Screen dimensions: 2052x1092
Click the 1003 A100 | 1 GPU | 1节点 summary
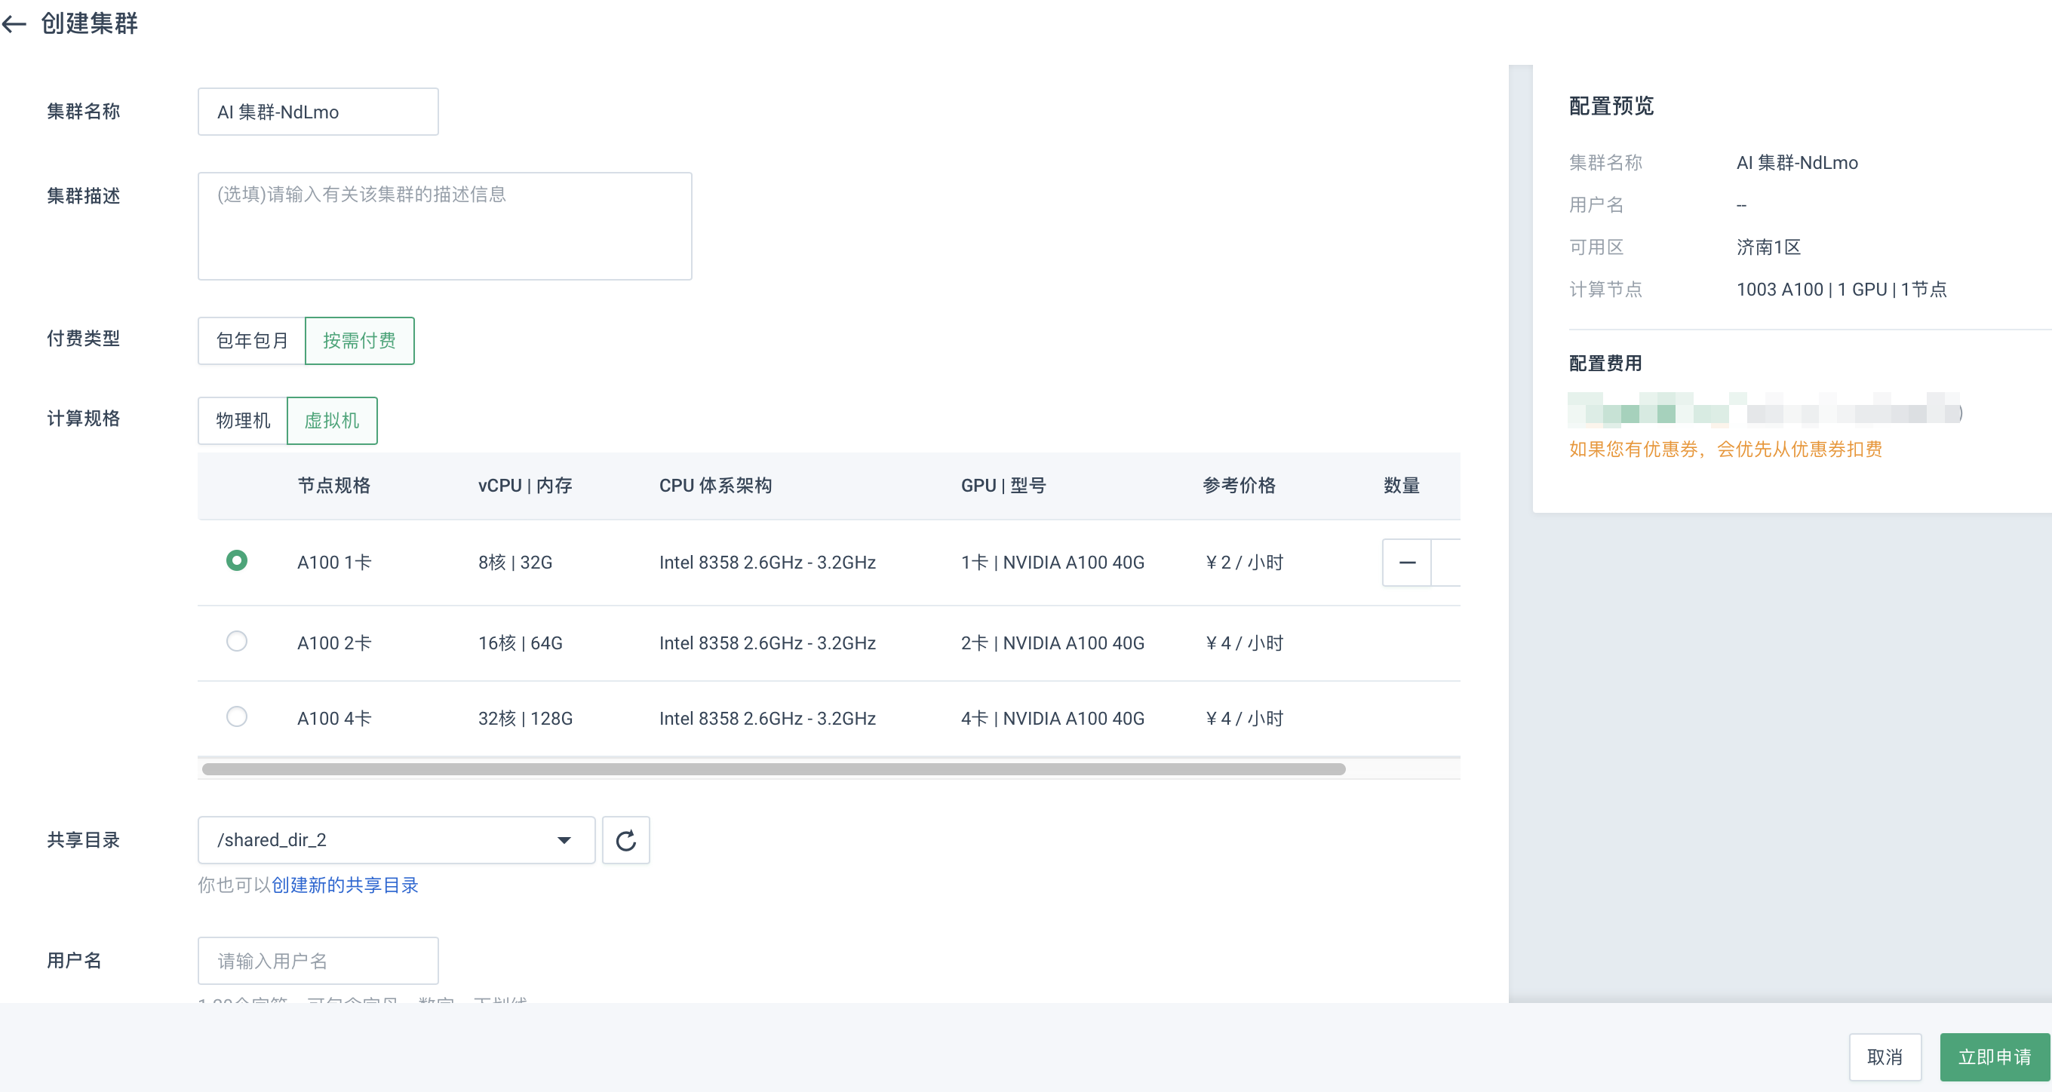coord(1842,289)
